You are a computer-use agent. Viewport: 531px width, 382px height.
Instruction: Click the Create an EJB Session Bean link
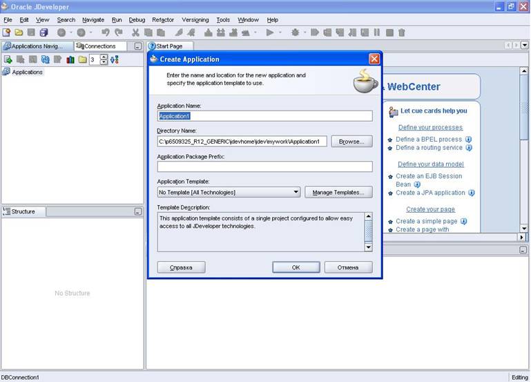(x=429, y=180)
